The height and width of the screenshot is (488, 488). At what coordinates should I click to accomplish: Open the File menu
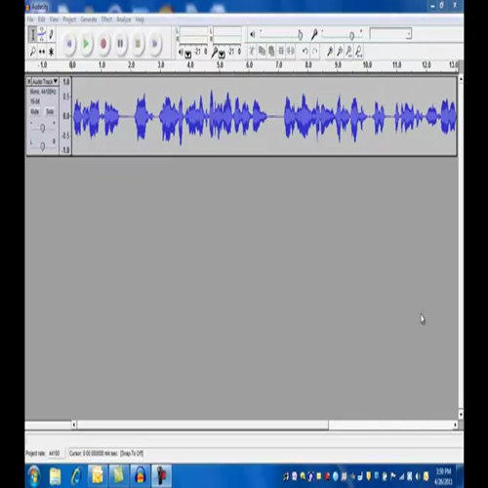click(30, 20)
